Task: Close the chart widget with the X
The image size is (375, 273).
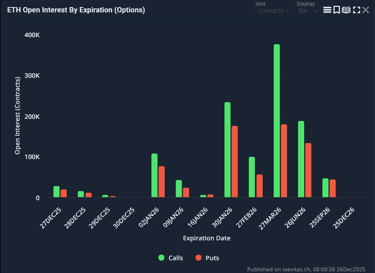Action: [366, 9]
